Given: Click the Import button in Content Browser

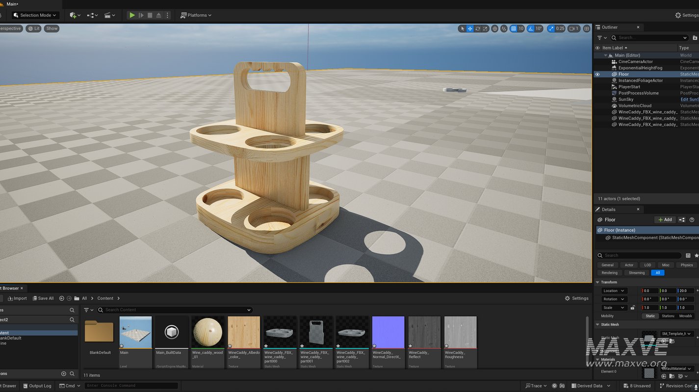Looking at the screenshot, I should [x=17, y=298].
